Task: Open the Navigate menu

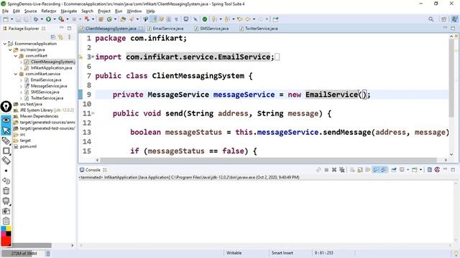Action: [69, 11]
